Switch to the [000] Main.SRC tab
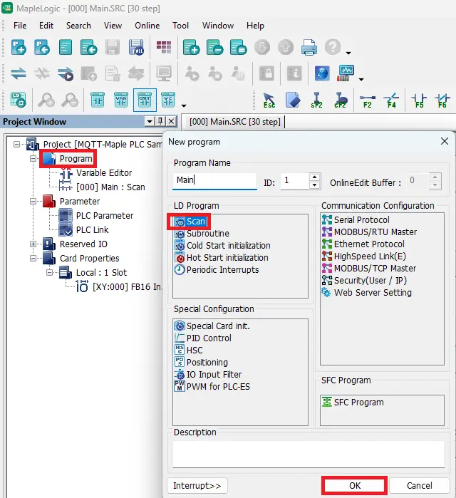The image size is (456, 498). tap(234, 122)
